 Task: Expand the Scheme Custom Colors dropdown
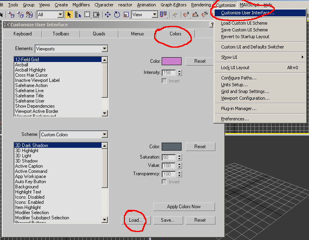104,134
